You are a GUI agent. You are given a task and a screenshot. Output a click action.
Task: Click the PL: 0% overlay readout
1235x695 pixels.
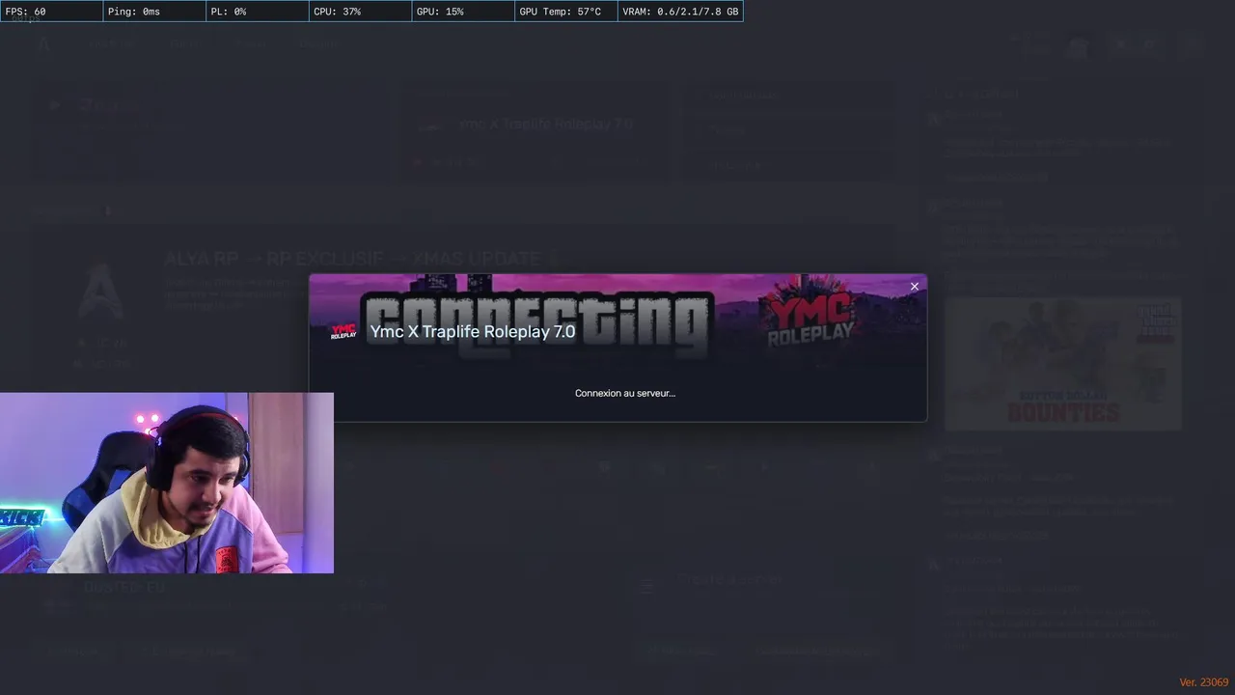pos(258,12)
